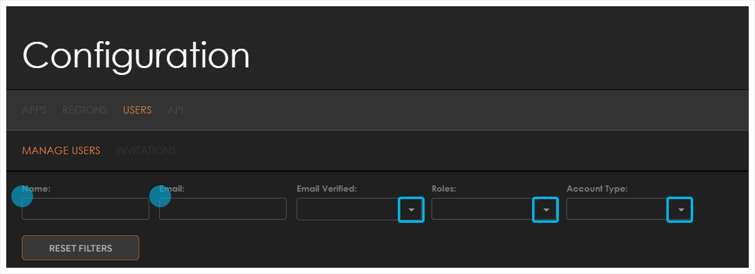Click the "Account Type:" label text
This screenshot has height=274, width=755.
597,188
